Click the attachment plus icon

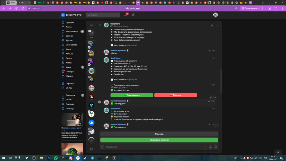tap(103, 147)
